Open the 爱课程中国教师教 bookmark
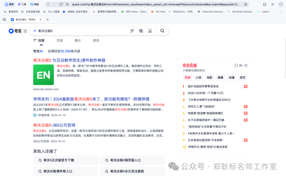 [105, 12]
